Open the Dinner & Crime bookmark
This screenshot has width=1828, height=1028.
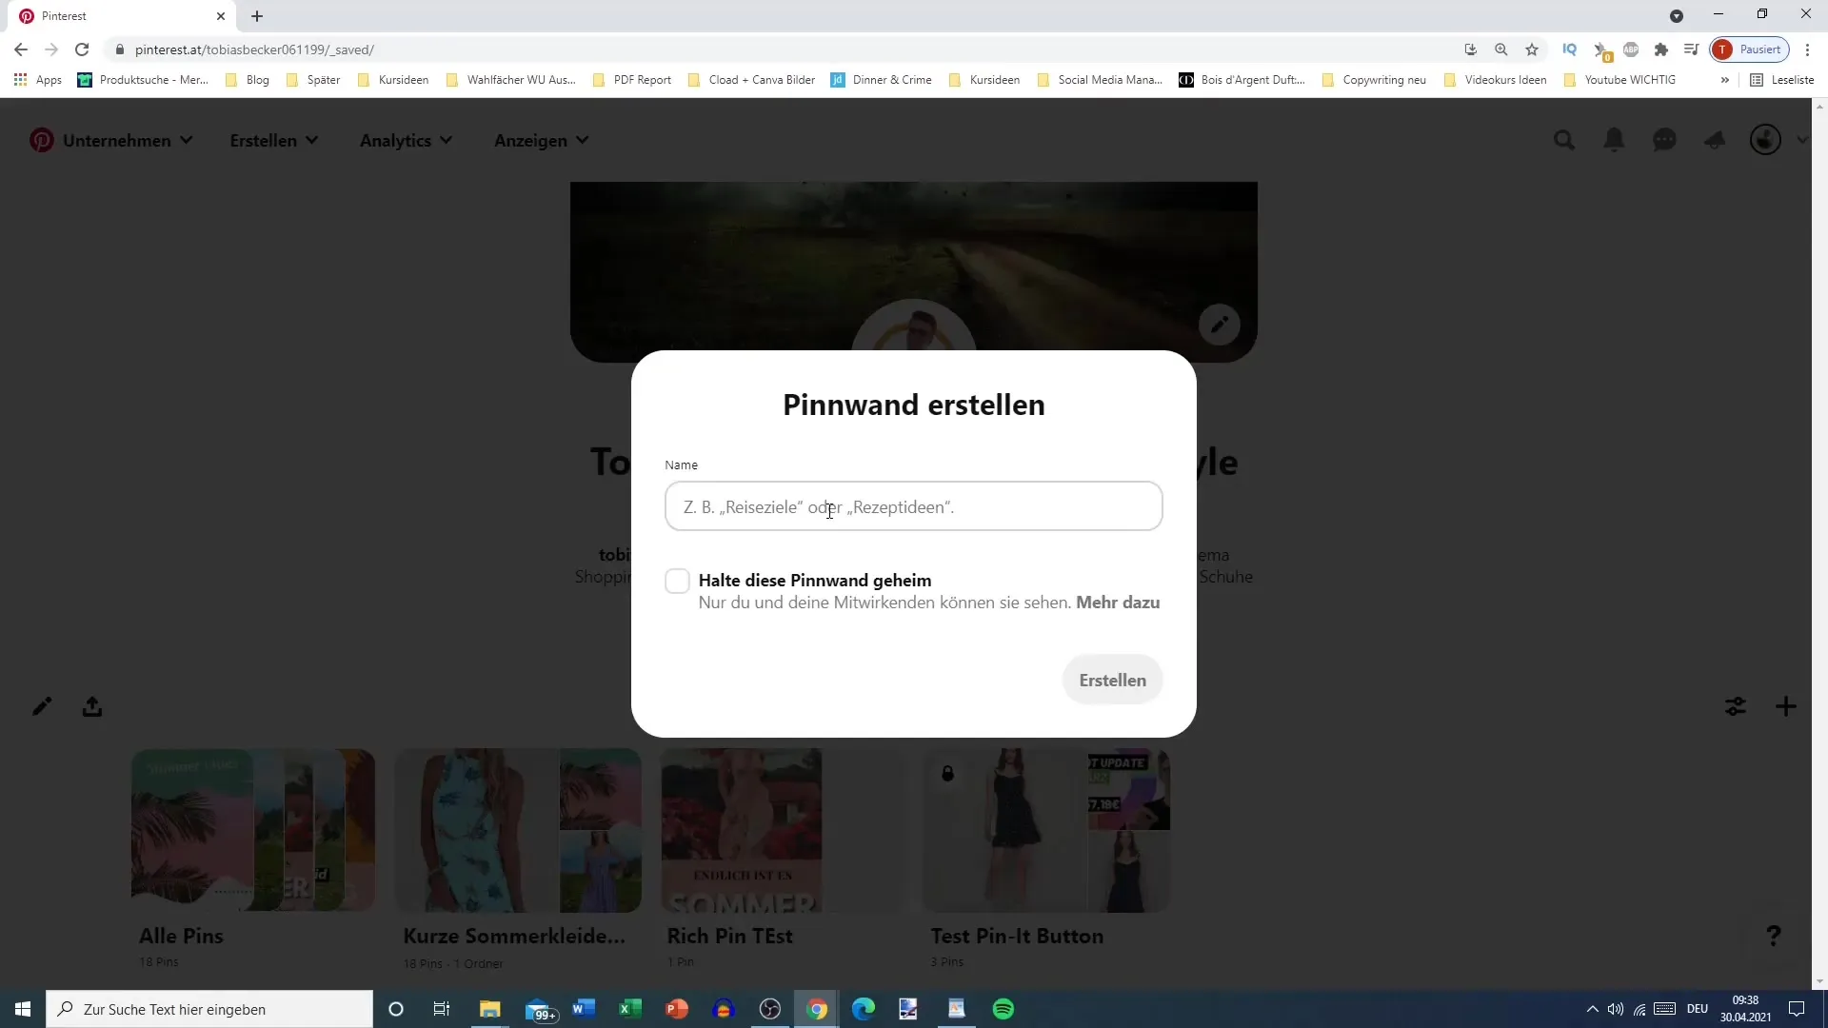click(x=882, y=80)
